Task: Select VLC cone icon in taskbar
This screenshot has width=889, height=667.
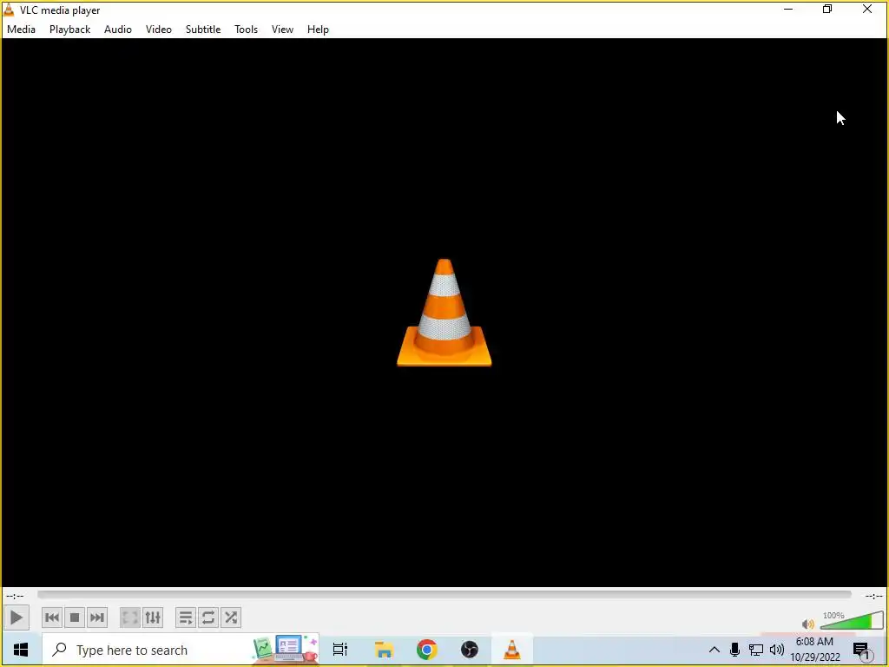Action: pyautogui.click(x=512, y=650)
